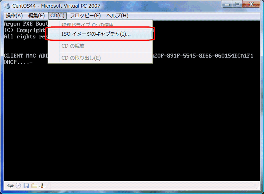
Task: Open the ヘルプ(H) menu
Action: coord(117,16)
